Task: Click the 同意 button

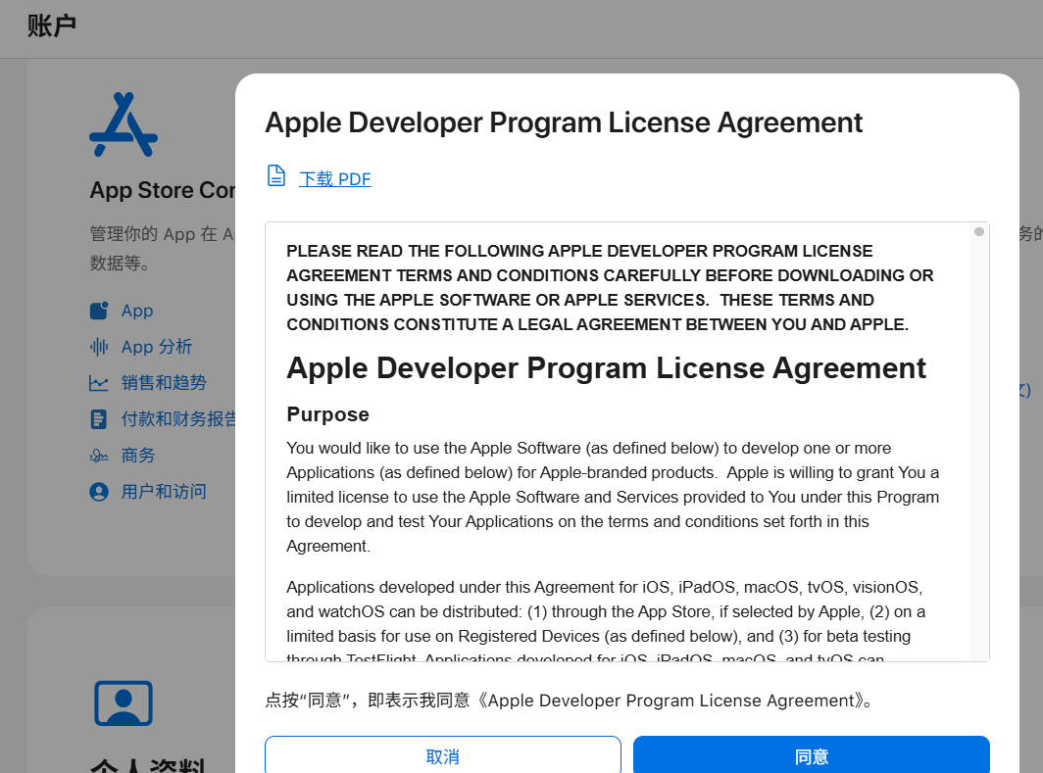Action: pyautogui.click(x=812, y=755)
